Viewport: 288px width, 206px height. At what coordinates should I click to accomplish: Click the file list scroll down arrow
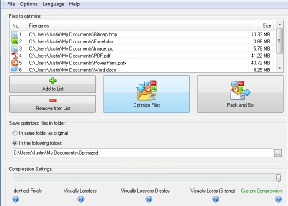click(280, 68)
